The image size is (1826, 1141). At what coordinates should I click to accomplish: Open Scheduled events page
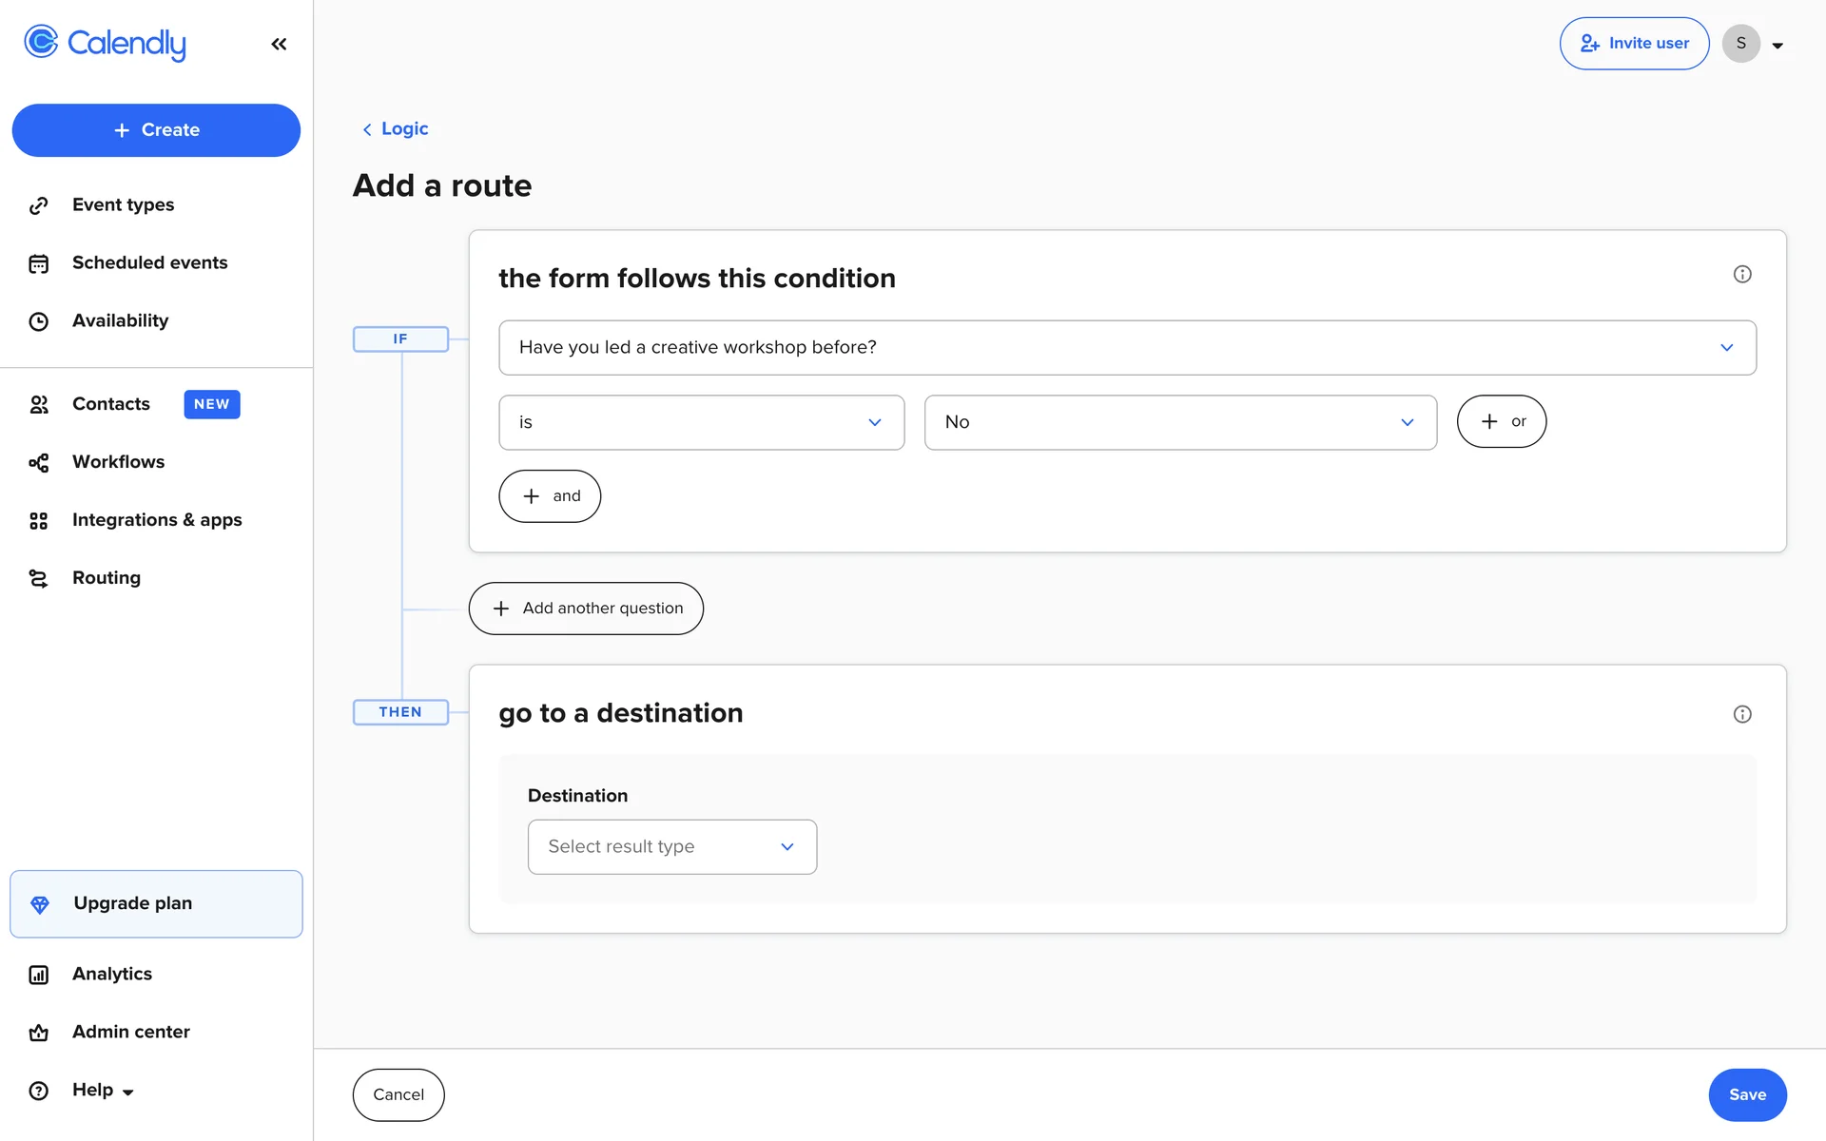(149, 263)
